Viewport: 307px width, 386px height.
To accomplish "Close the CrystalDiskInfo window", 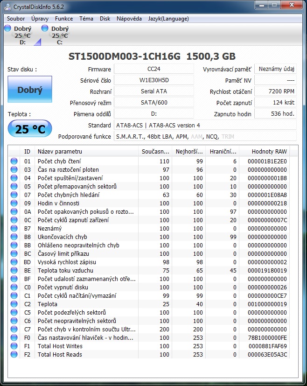I will point(292,5).
